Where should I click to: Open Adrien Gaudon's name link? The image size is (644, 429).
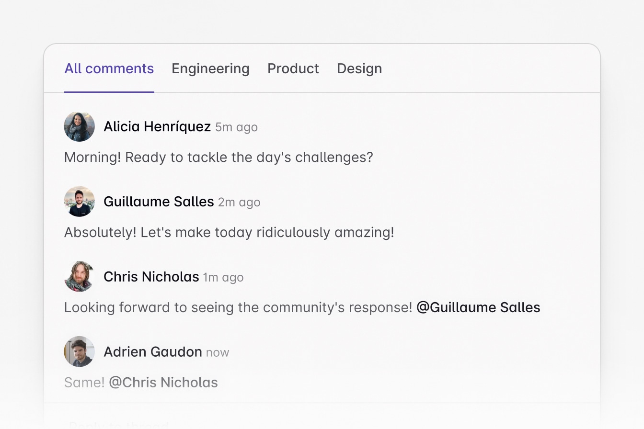[x=152, y=351]
